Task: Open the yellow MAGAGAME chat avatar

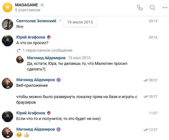Action: (8, 8)
